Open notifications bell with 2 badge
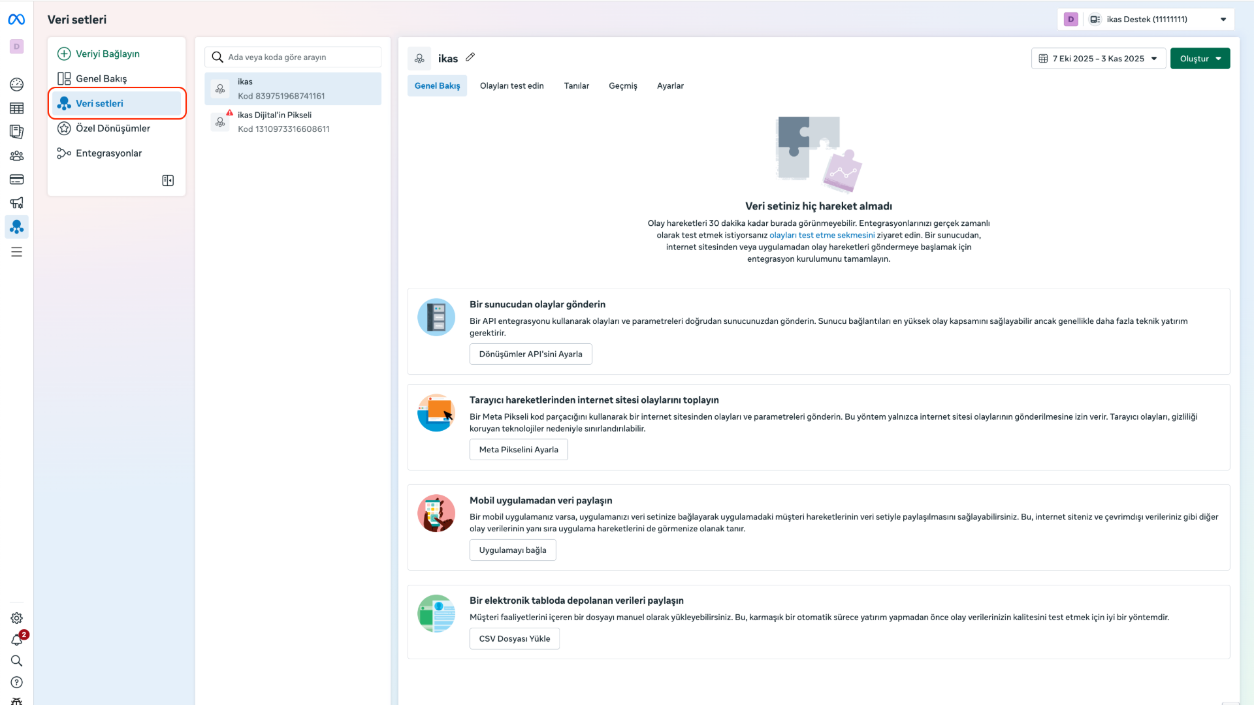Image resolution: width=1254 pixels, height=705 pixels. pos(18,640)
